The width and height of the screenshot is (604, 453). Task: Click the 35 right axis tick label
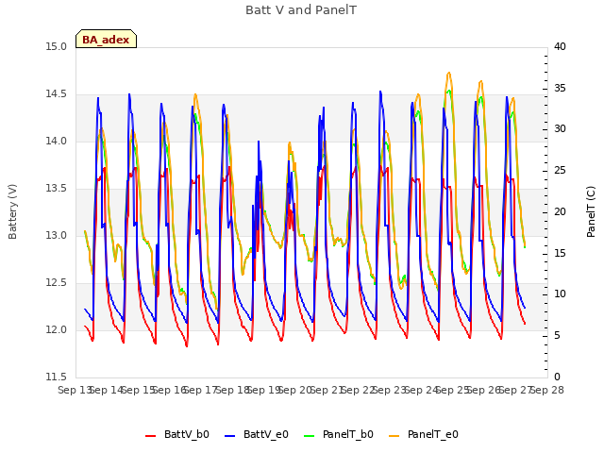(x=560, y=89)
